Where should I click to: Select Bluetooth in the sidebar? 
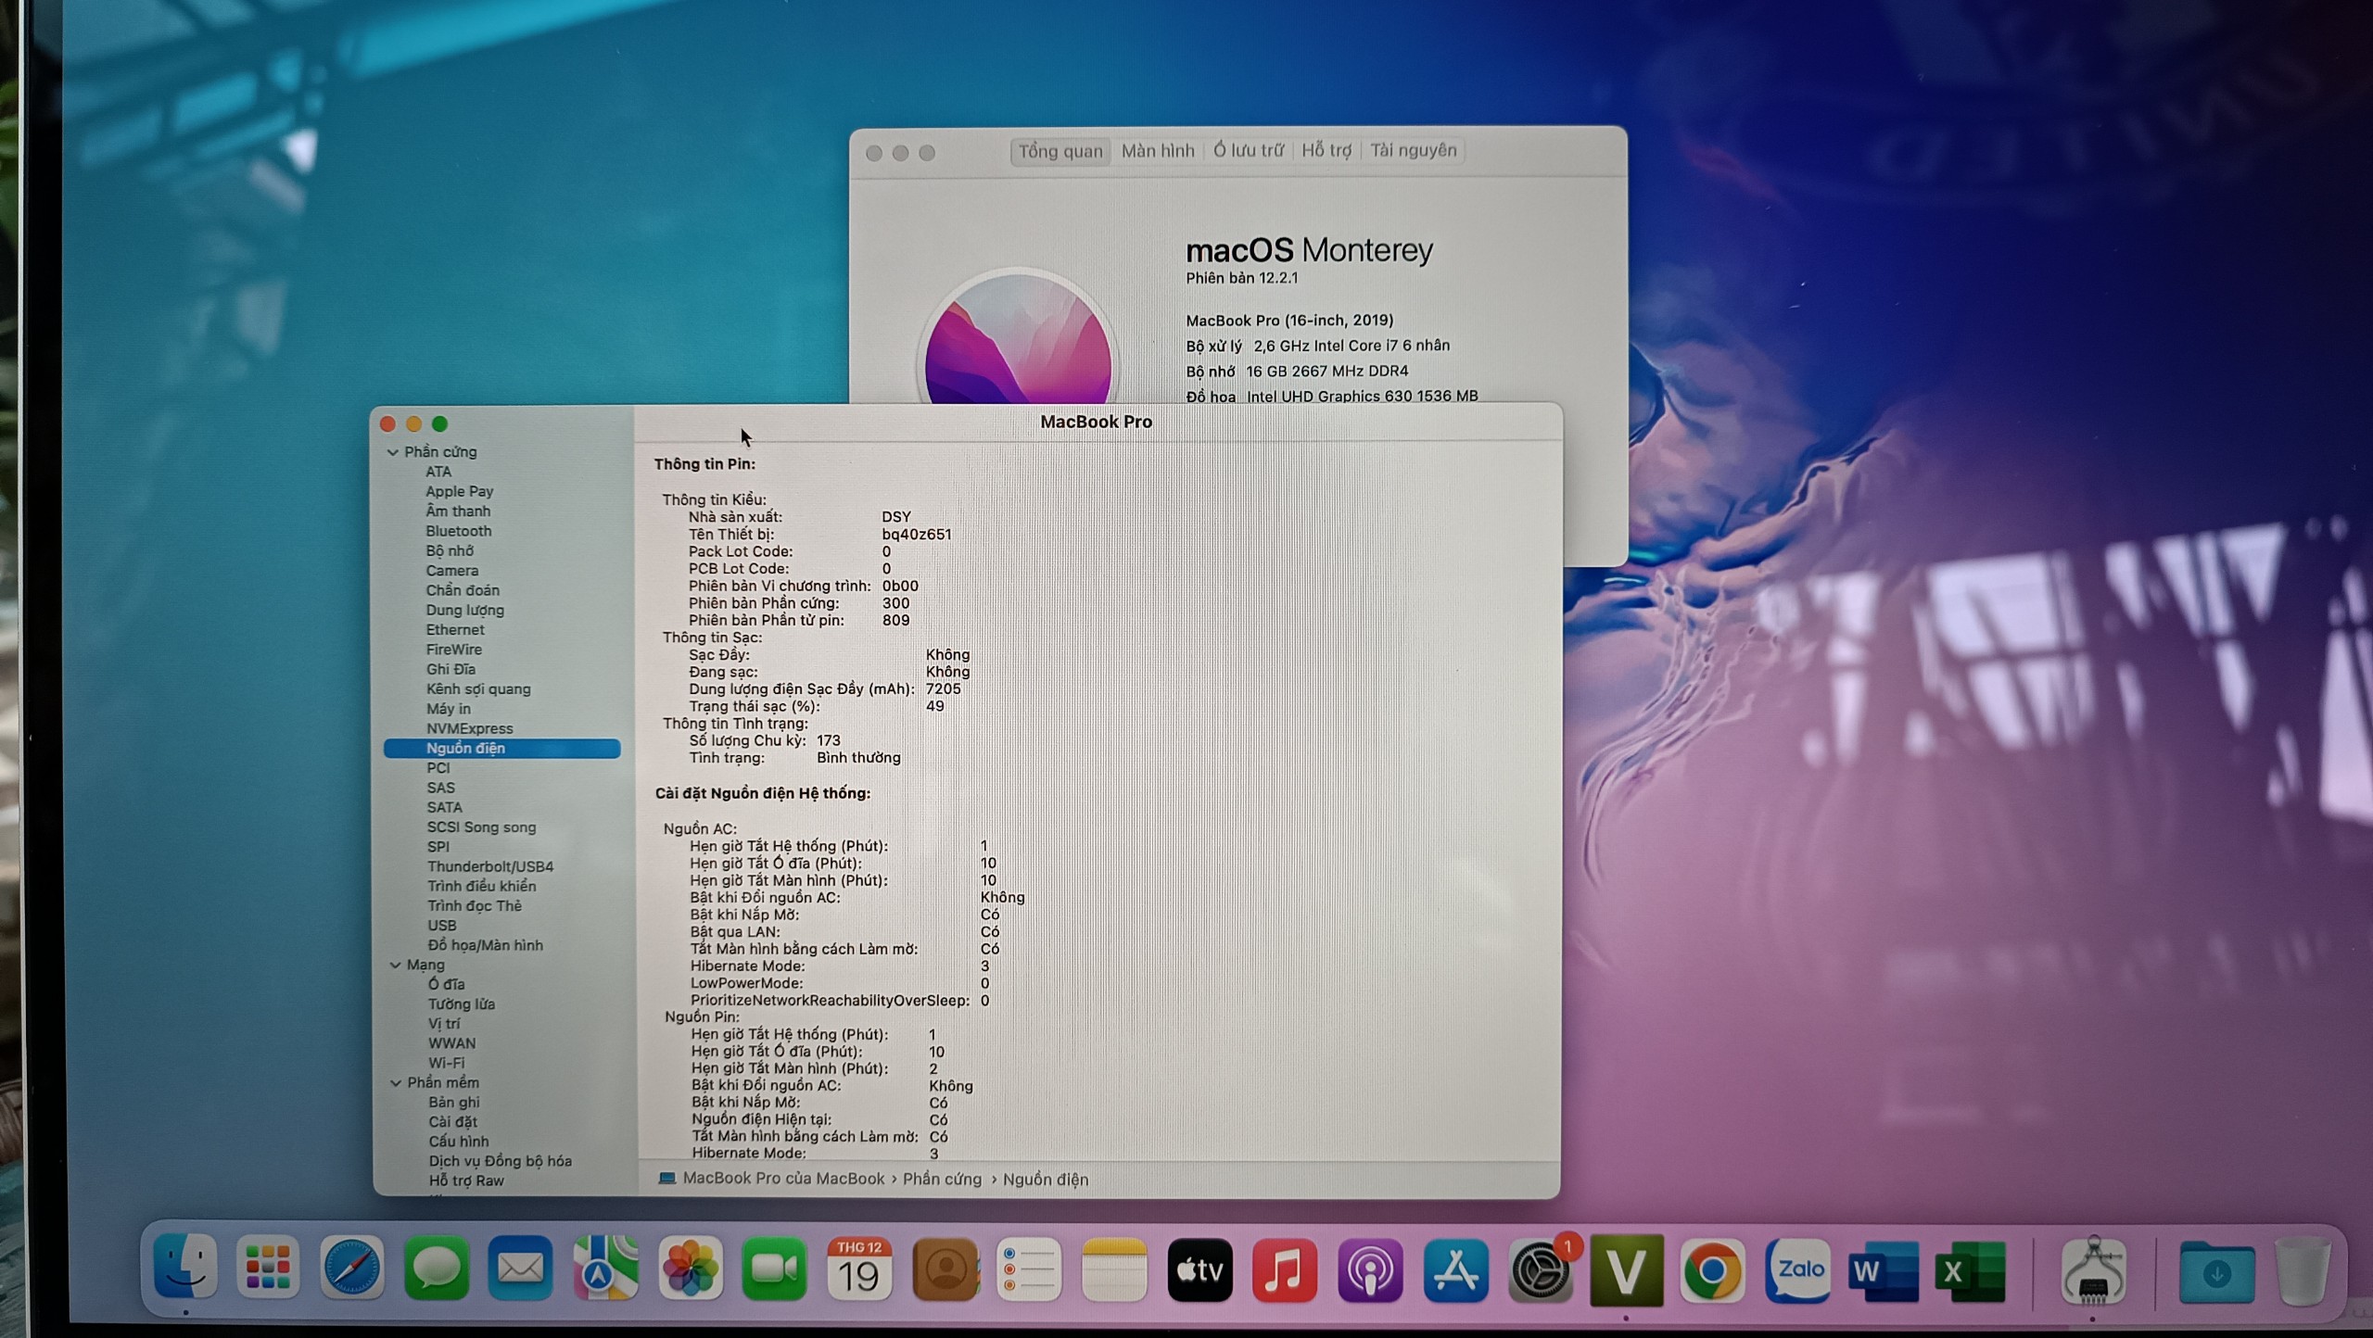[x=459, y=531]
